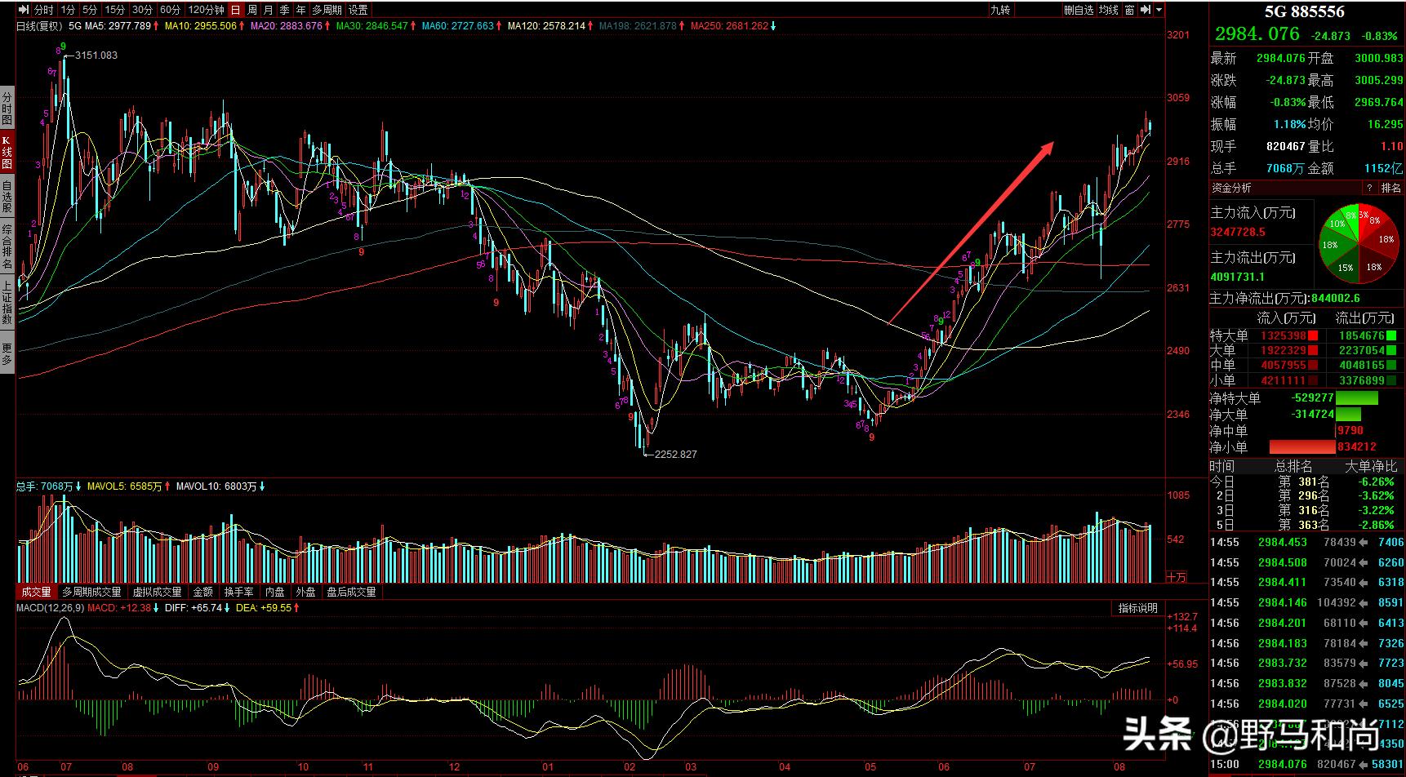Click the MA198: 2621.878 indicator value
The image size is (1406, 777).
(638, 26)
